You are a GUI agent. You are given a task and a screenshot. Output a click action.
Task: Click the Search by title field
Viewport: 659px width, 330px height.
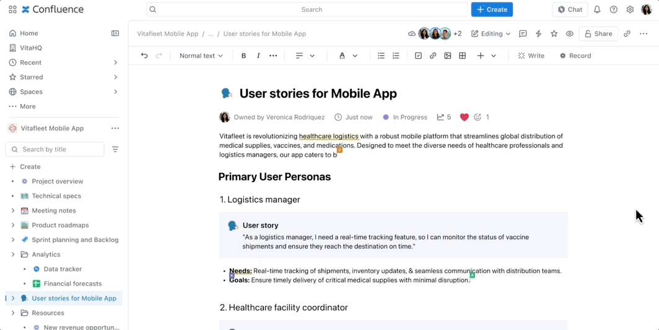pyautogui.click(x=55, y=150)
